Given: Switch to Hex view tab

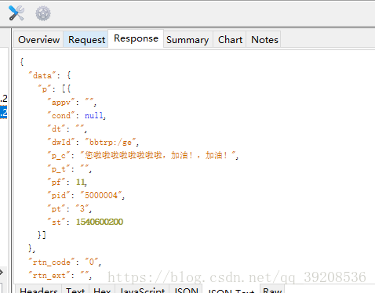Looking at the screenshot, I should pos(102,289).
